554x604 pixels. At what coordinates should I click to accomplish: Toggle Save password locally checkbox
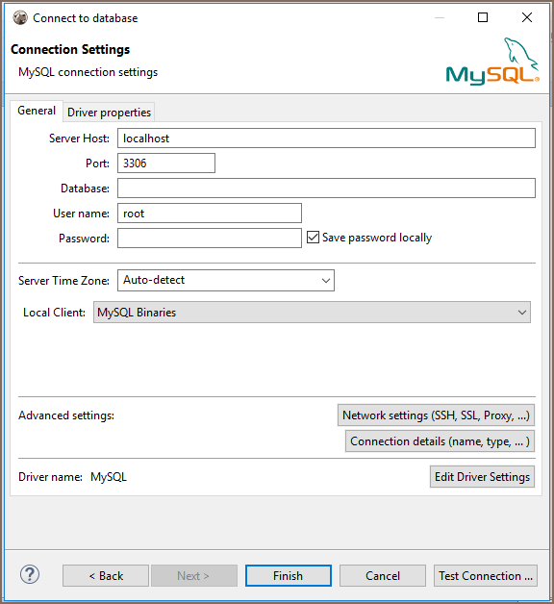click(x=313, y=238)
